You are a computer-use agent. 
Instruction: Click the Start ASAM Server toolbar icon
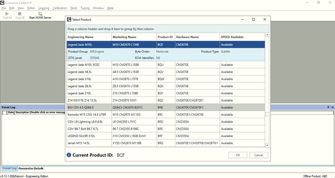point(40,14)
